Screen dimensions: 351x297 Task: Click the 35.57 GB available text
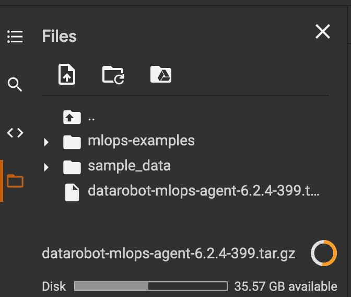(286, 287)
